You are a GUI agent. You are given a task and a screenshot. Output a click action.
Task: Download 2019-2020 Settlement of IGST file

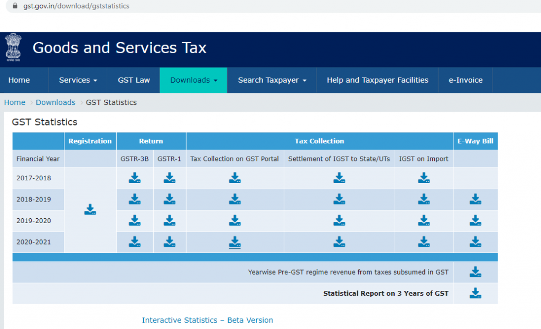click(x=339, y=220)
